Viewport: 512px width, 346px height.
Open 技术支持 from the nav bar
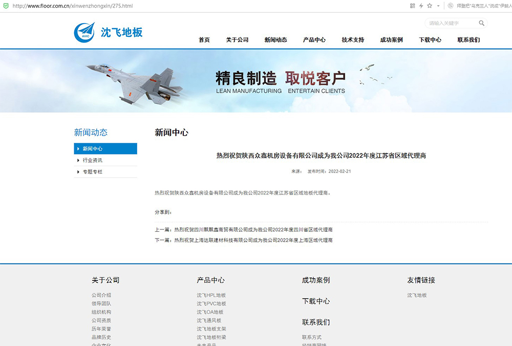point(353,40)
